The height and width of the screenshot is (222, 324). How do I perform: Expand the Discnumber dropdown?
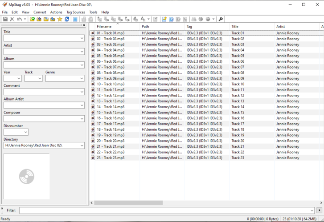(x=26, y=132)
